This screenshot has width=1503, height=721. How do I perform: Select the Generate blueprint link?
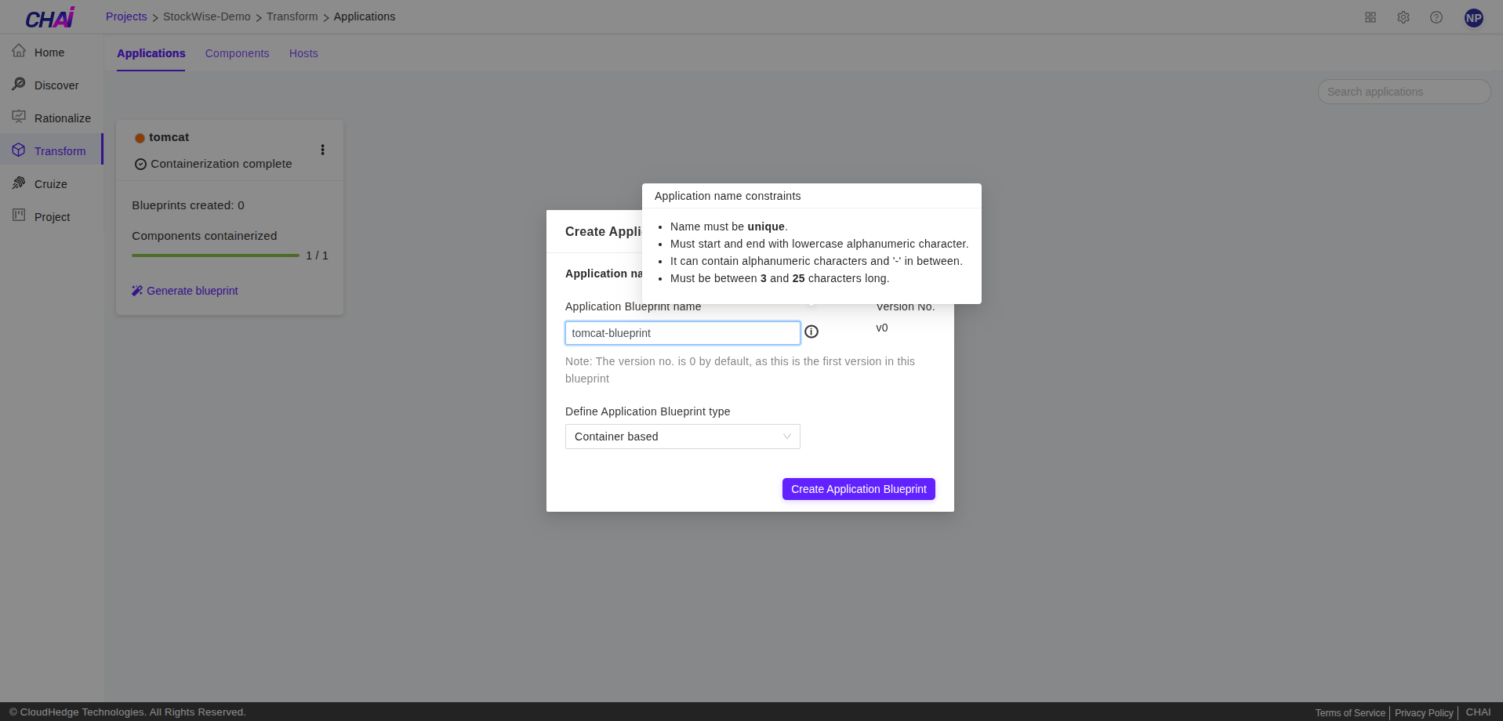pyautogui.click(x=192, y=291)
